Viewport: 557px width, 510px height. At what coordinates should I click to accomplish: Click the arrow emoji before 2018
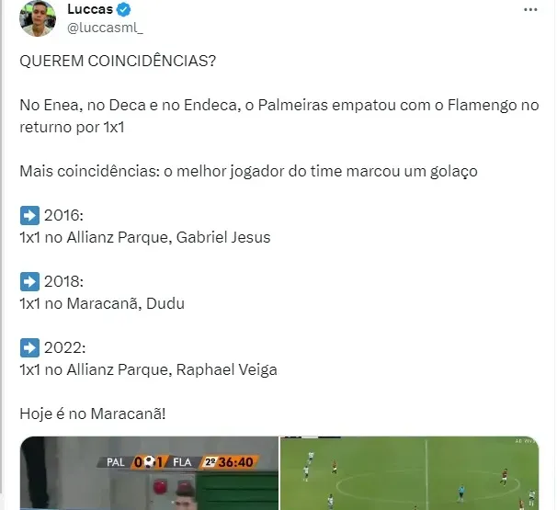point(29,281)
